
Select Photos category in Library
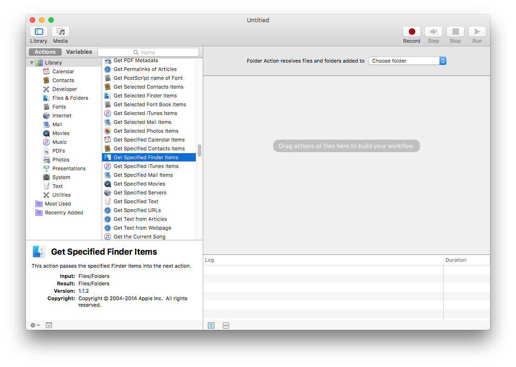coord(61,160)
